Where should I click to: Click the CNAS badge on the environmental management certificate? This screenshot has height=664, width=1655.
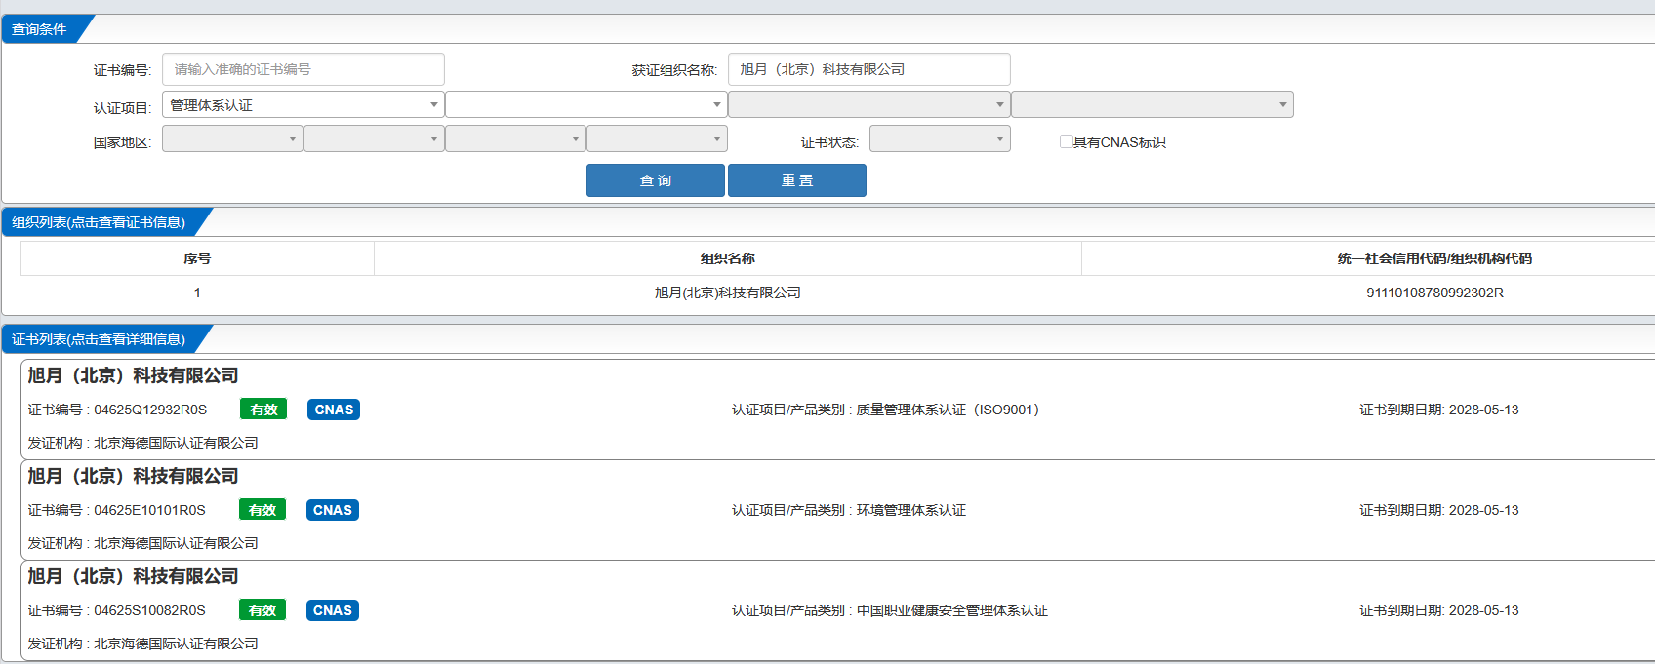333,510
